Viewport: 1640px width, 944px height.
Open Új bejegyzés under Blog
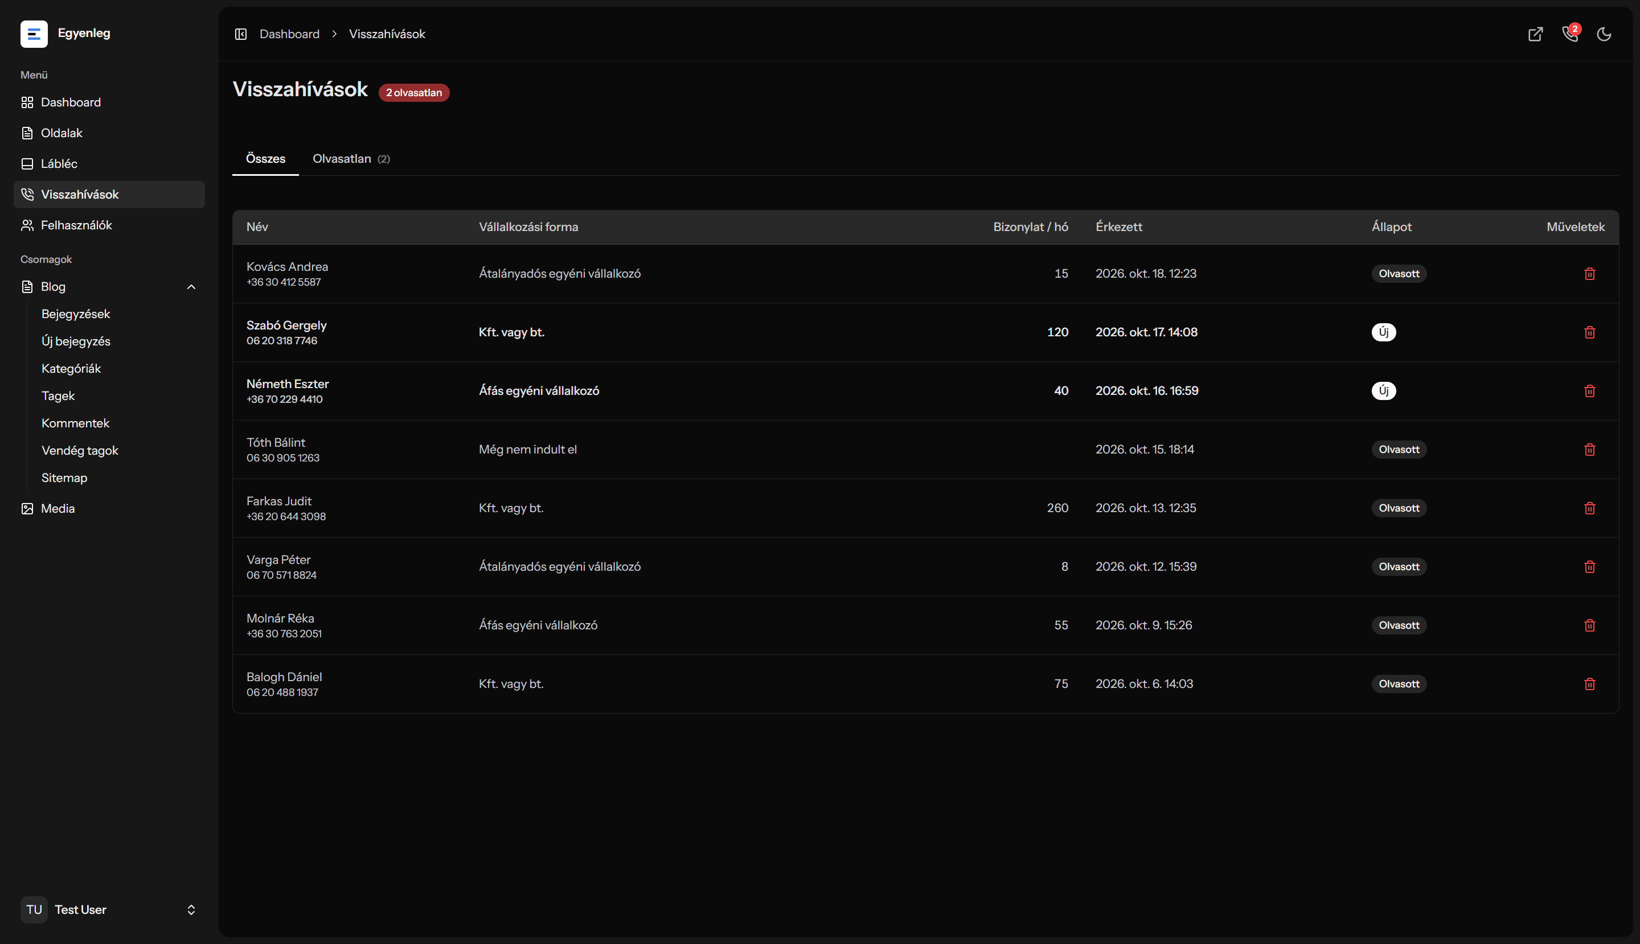point(76,341)
